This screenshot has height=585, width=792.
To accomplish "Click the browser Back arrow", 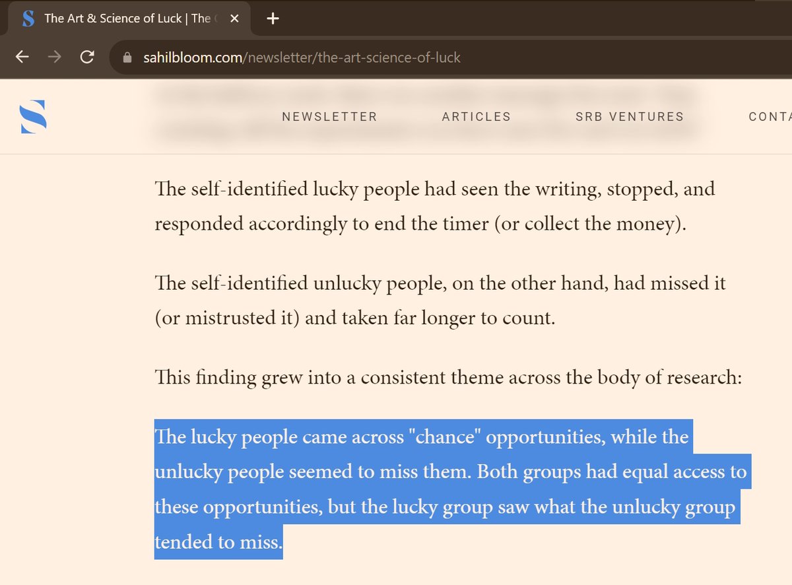I will point(22,57).
